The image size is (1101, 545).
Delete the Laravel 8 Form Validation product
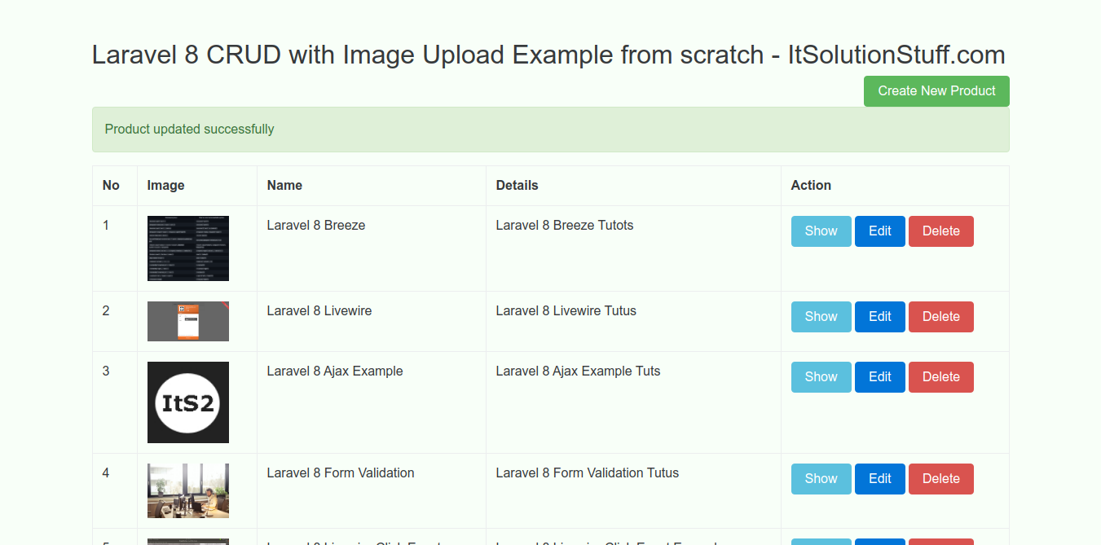click(940, 479)
